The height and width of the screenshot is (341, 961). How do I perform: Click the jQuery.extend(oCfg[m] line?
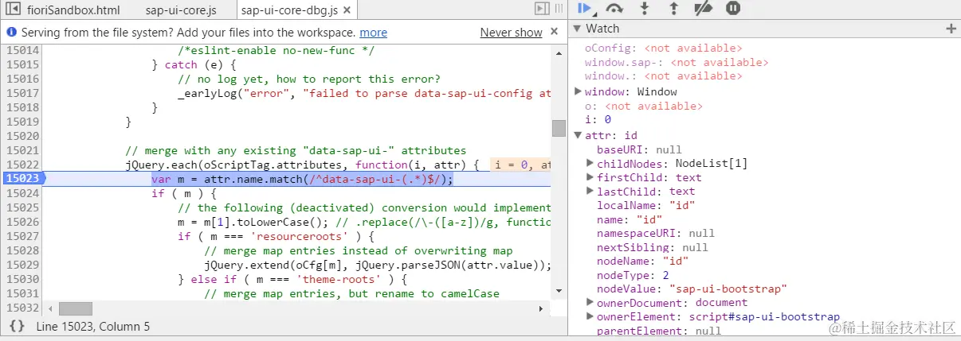tap(378, 265)
